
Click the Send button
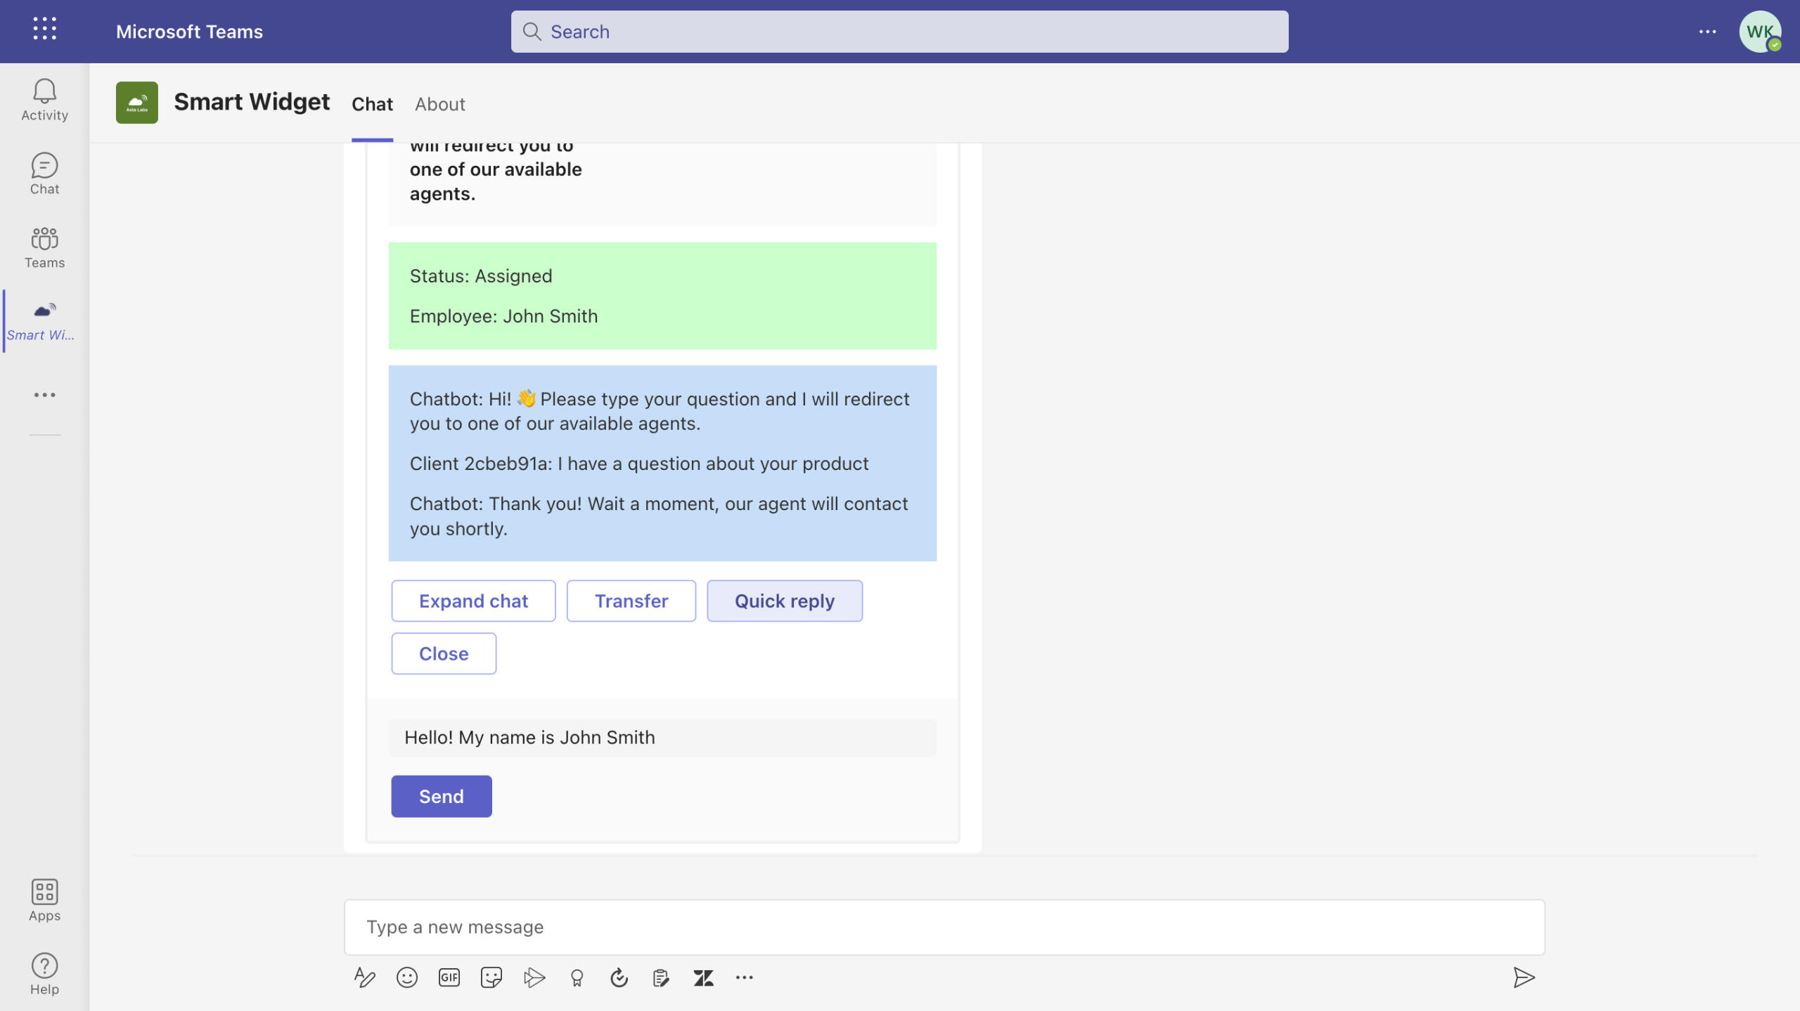point(442,796)
